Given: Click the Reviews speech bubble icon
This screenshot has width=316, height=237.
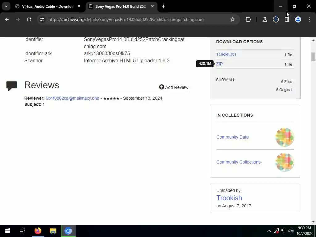Looking at the screenshot, I should click(x=11, y=86).
